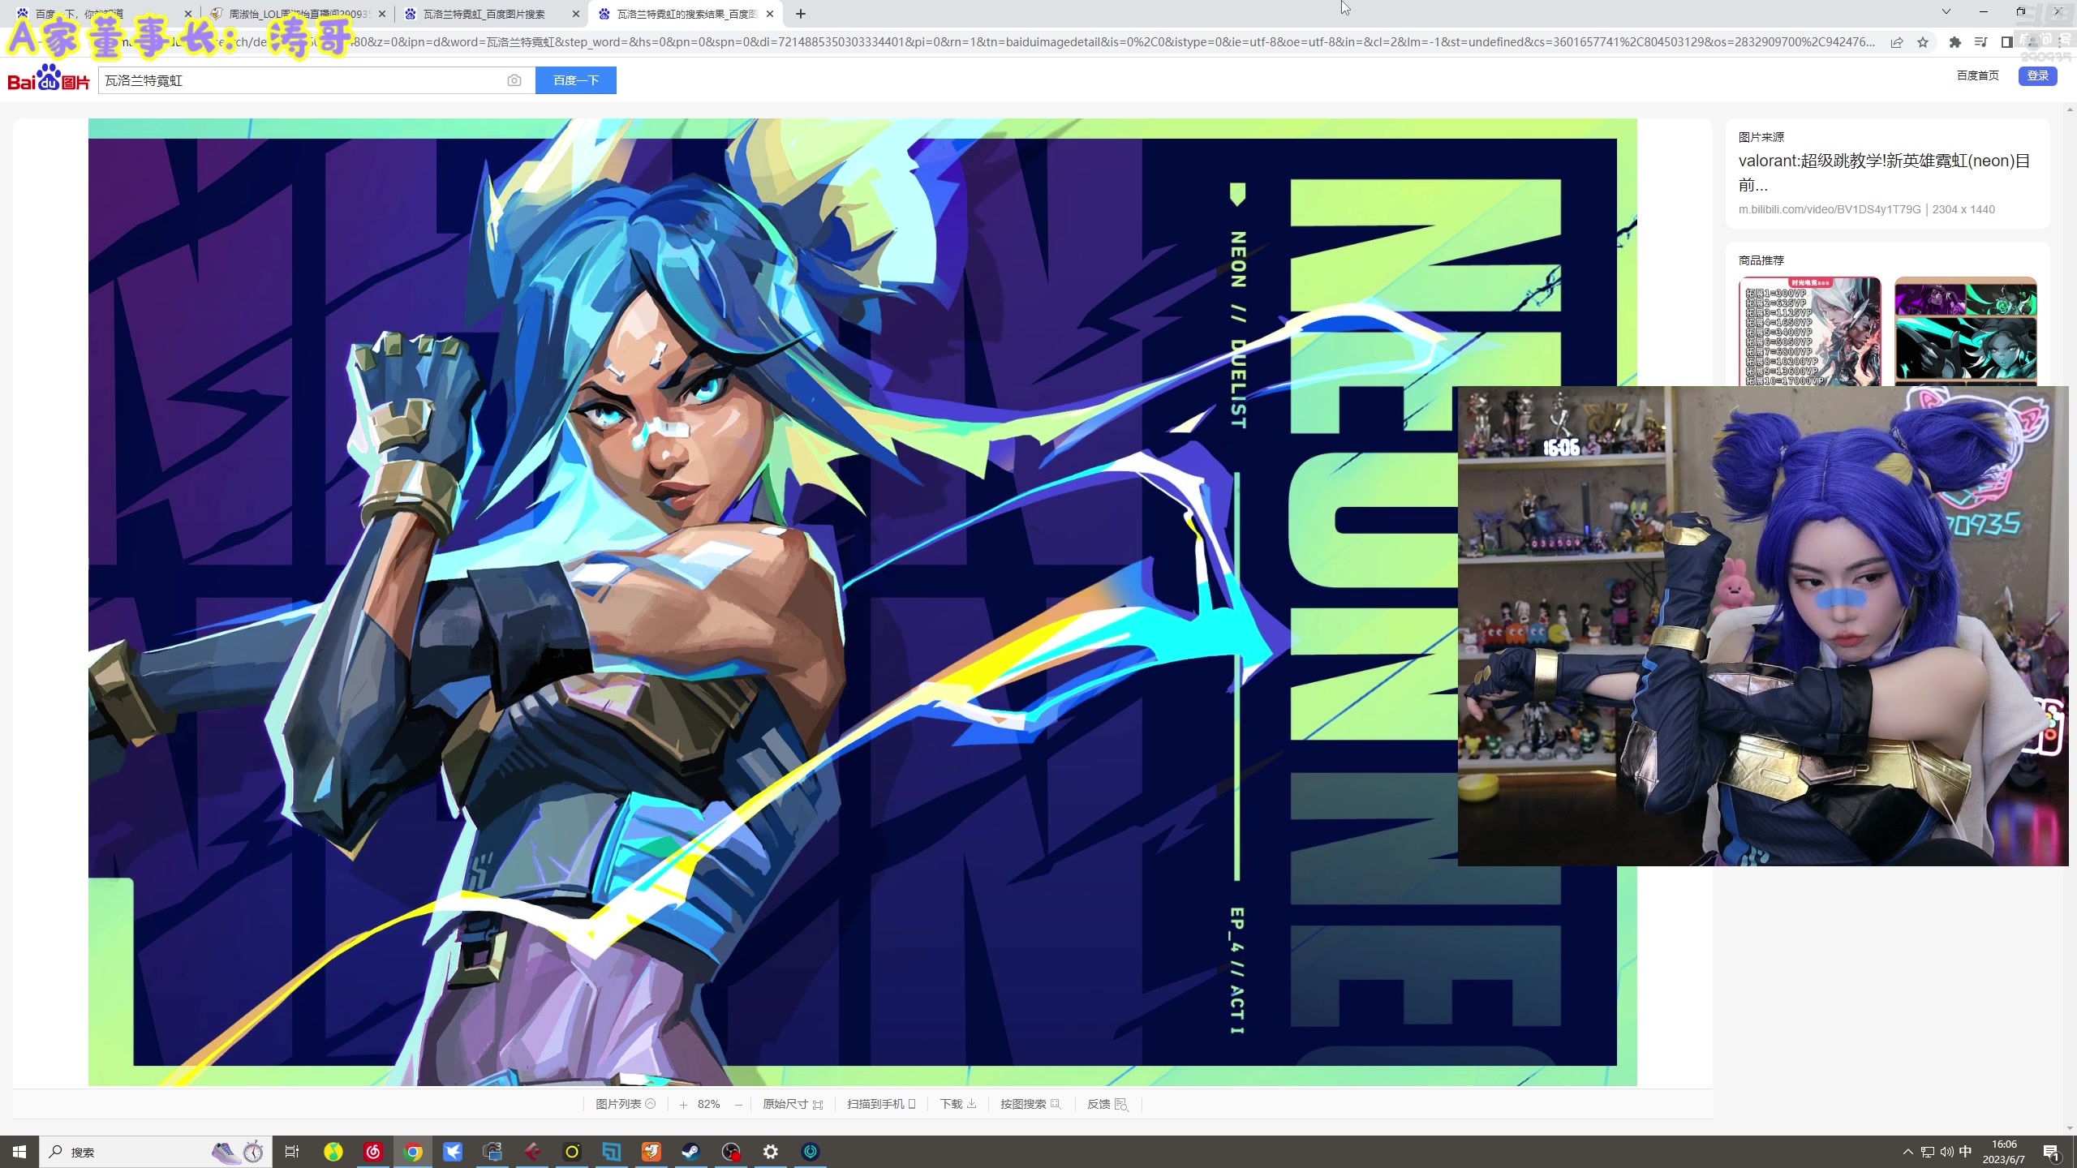Click the Chrome icon in the taskbar

[413, 1152]
